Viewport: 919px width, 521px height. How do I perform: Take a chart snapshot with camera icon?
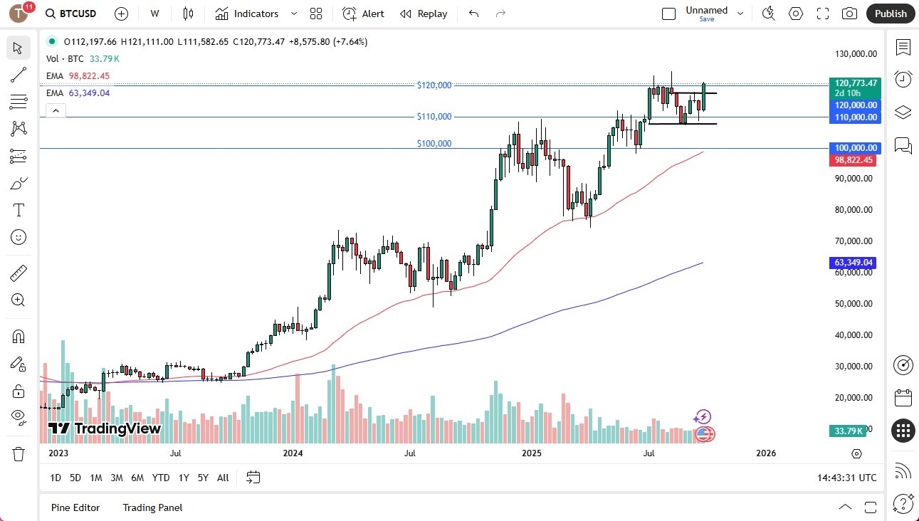click(849, 13)
